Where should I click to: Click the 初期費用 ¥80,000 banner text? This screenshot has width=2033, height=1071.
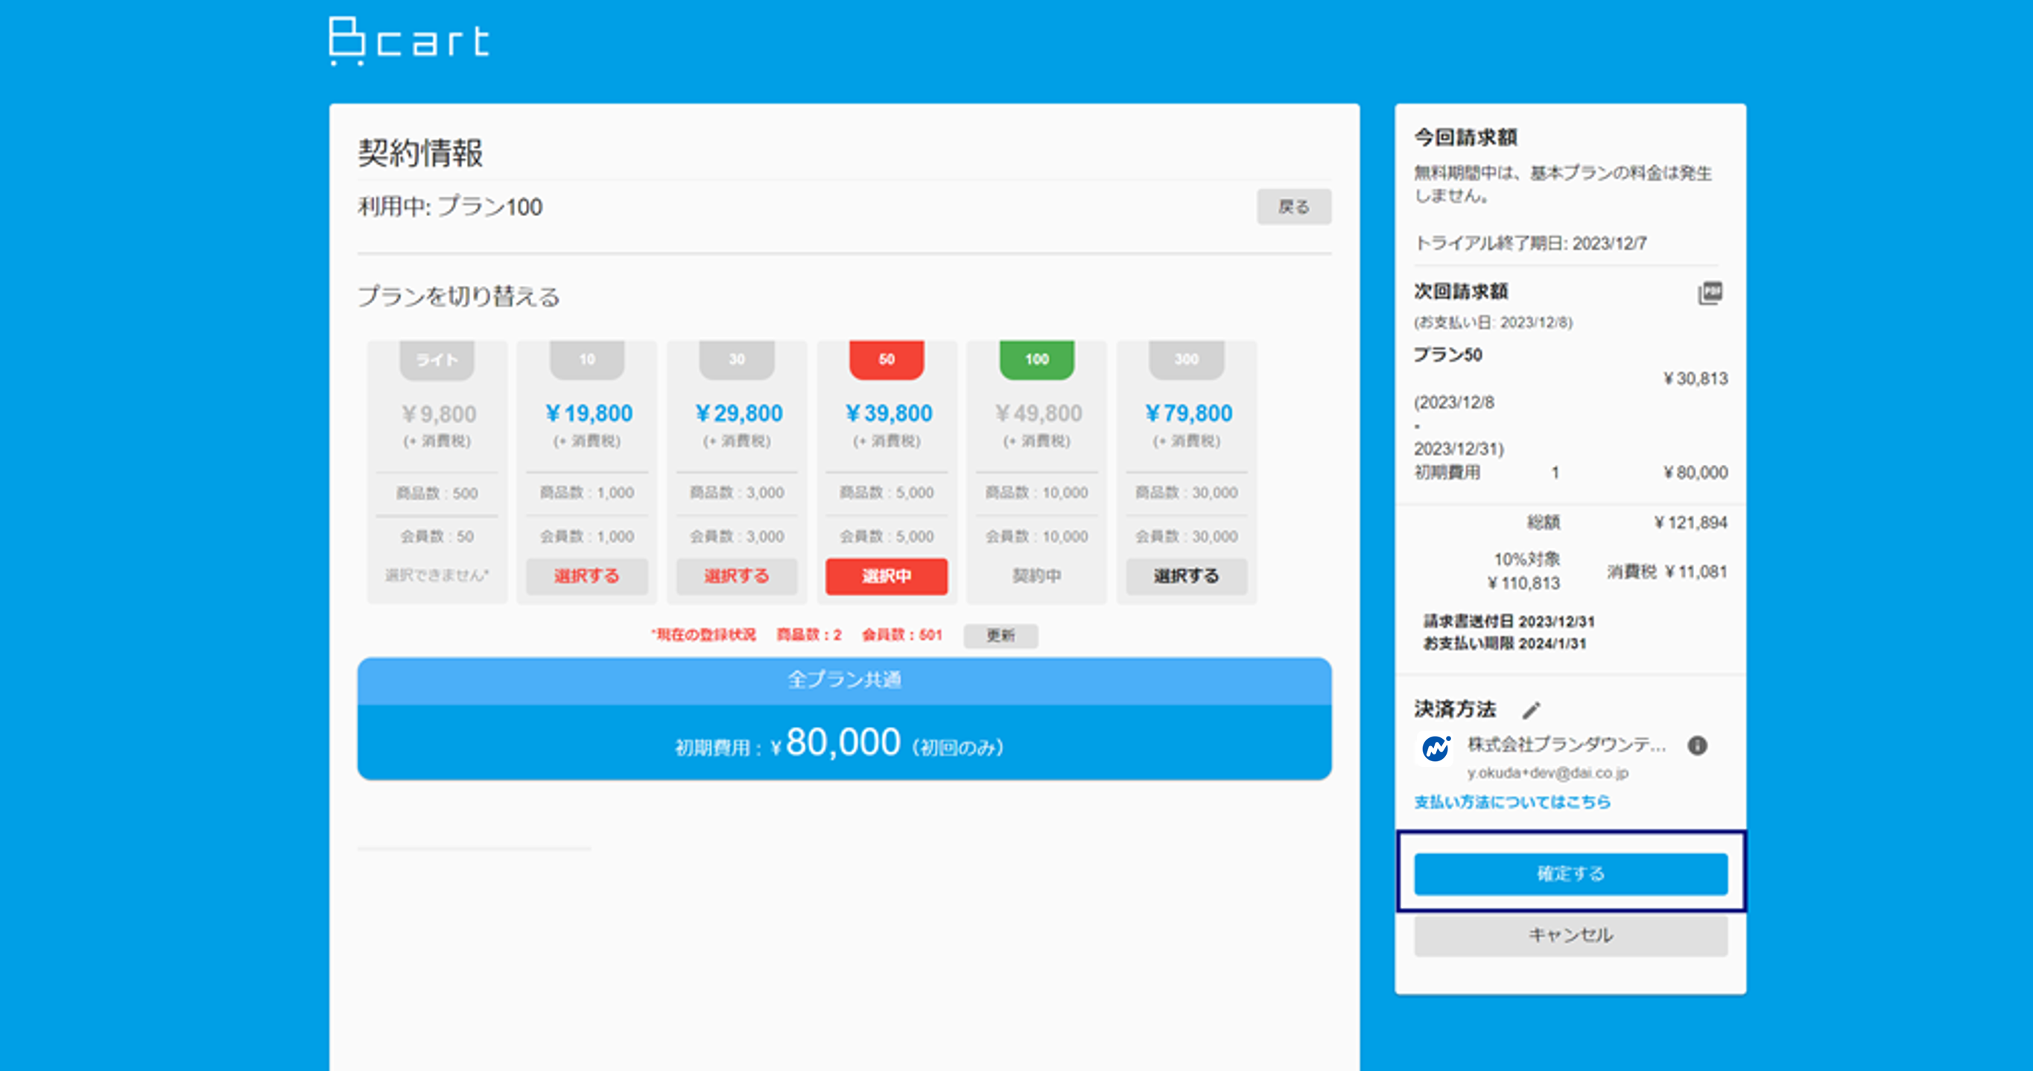(x=839, y=743)
